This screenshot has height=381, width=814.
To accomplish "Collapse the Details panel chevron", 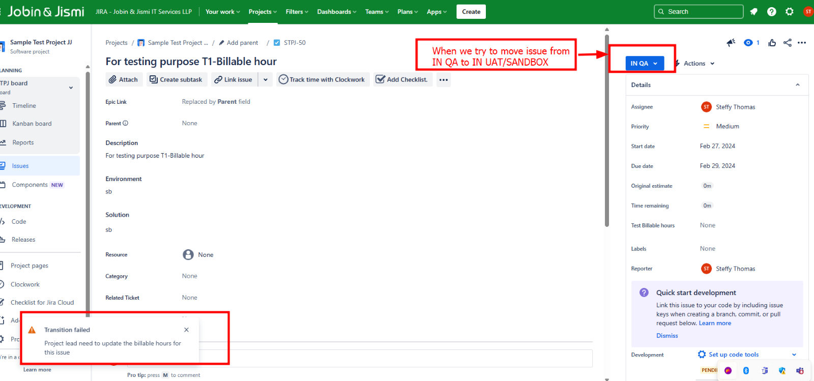I will (798, 85).
